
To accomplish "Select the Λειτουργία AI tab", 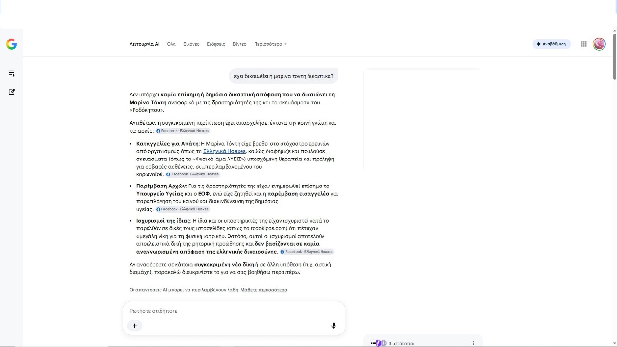I will click(144, 44).
